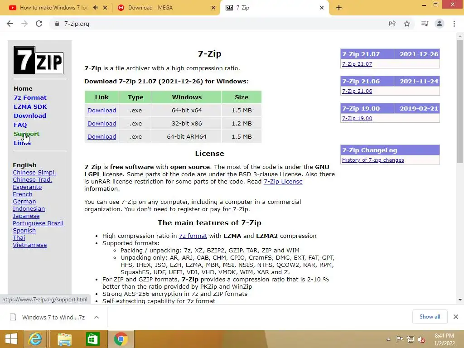Image resolution: width=464 pixels, height=348 pixels.
Task: Open the Chrome three-dot menu
Action: pyautogui.click(x=454, y=24)
